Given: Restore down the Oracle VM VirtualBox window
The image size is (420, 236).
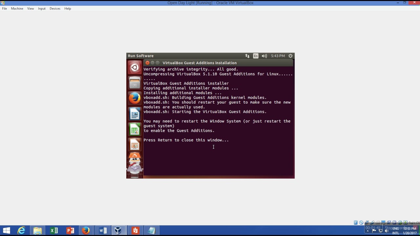Looking at the screenshot, I should coord(405,3).
